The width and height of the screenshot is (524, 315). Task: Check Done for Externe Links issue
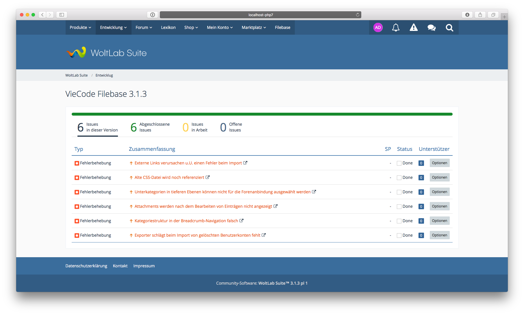tap(399, 163)
